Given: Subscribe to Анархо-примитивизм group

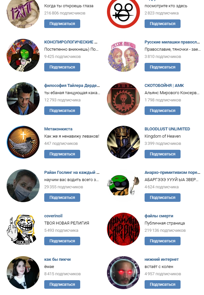Looking at the screenshot, I should click(162, 198).
